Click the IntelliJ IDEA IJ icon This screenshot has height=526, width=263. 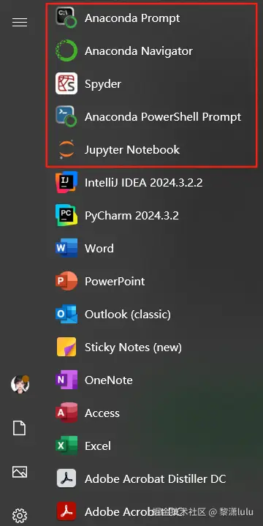pos(66,182)
